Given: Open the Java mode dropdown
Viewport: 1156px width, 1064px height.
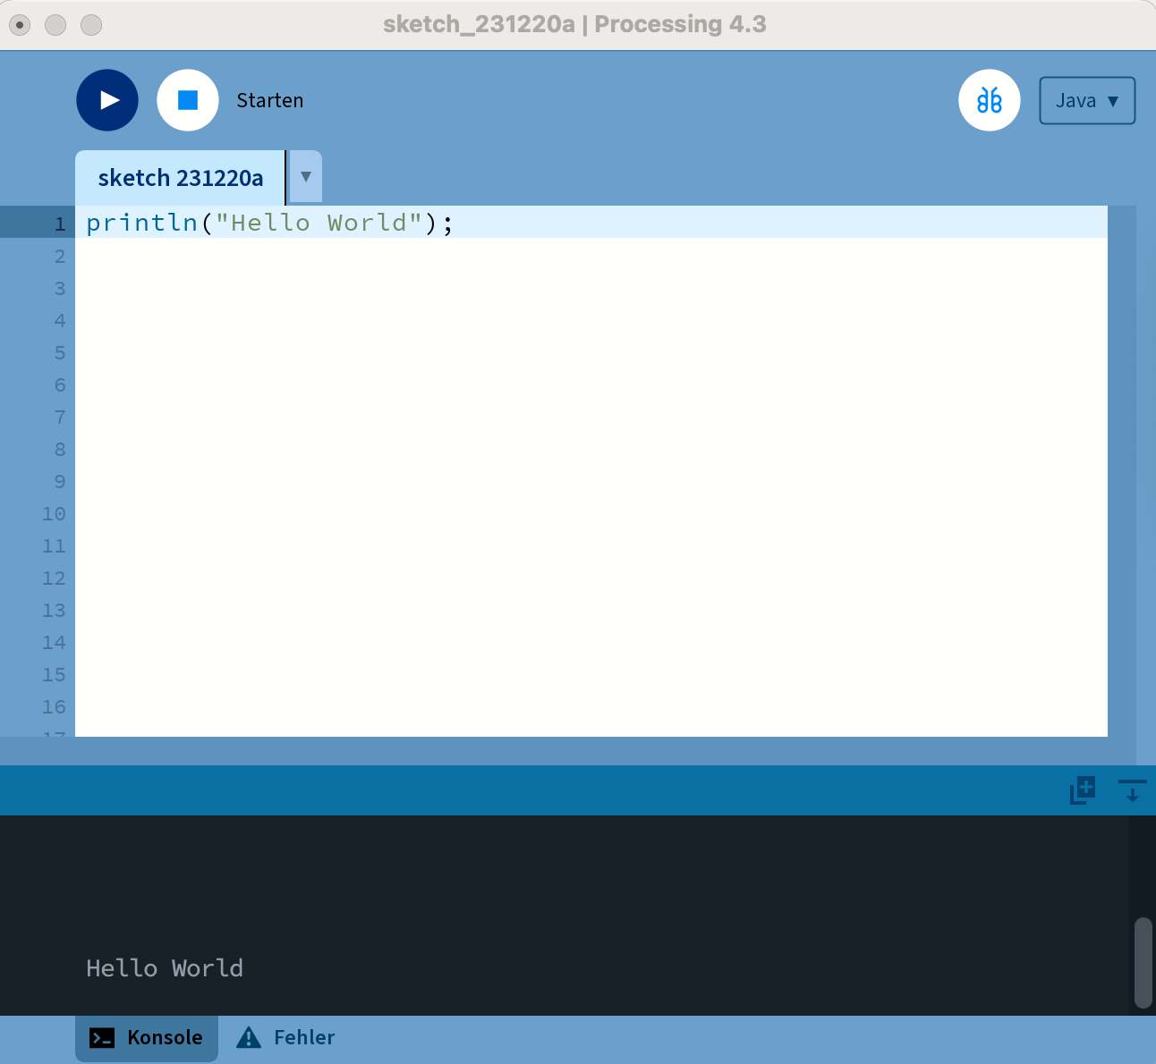Looking at the screenshot, I should 1087,101.
